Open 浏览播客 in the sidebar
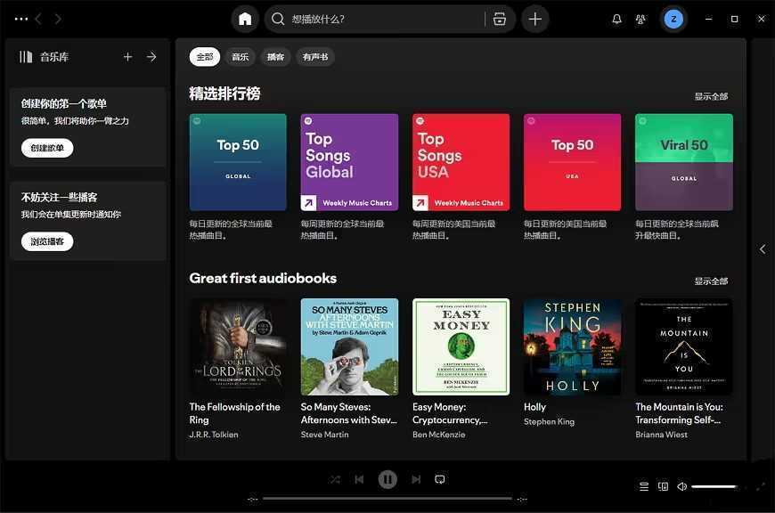The width and height of the screenshot is (775, 513). click(x=46, y=240)
